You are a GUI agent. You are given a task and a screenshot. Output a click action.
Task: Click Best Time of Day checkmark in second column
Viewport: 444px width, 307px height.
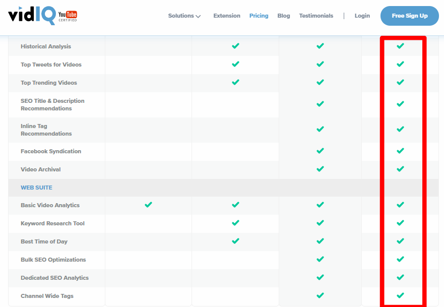[x=235, y=241]
